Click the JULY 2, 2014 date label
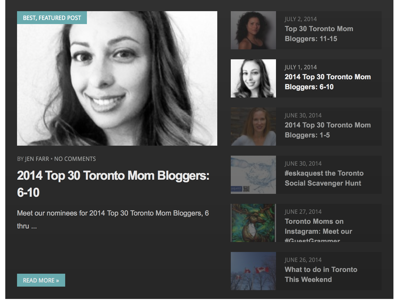 click(301, 19)
